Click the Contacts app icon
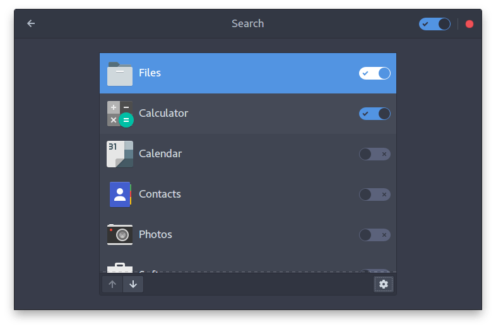Viewport: 496px width, 329px height. (119, 194)
